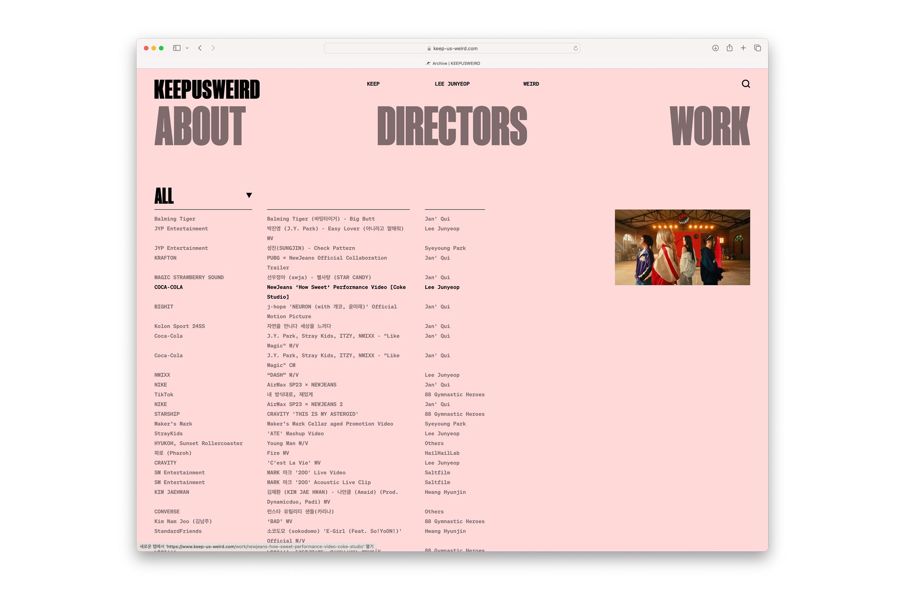Click the forward navigation arrow
Image resolution: width=905 pixels, height=603 pixels.
click(213, 48)
